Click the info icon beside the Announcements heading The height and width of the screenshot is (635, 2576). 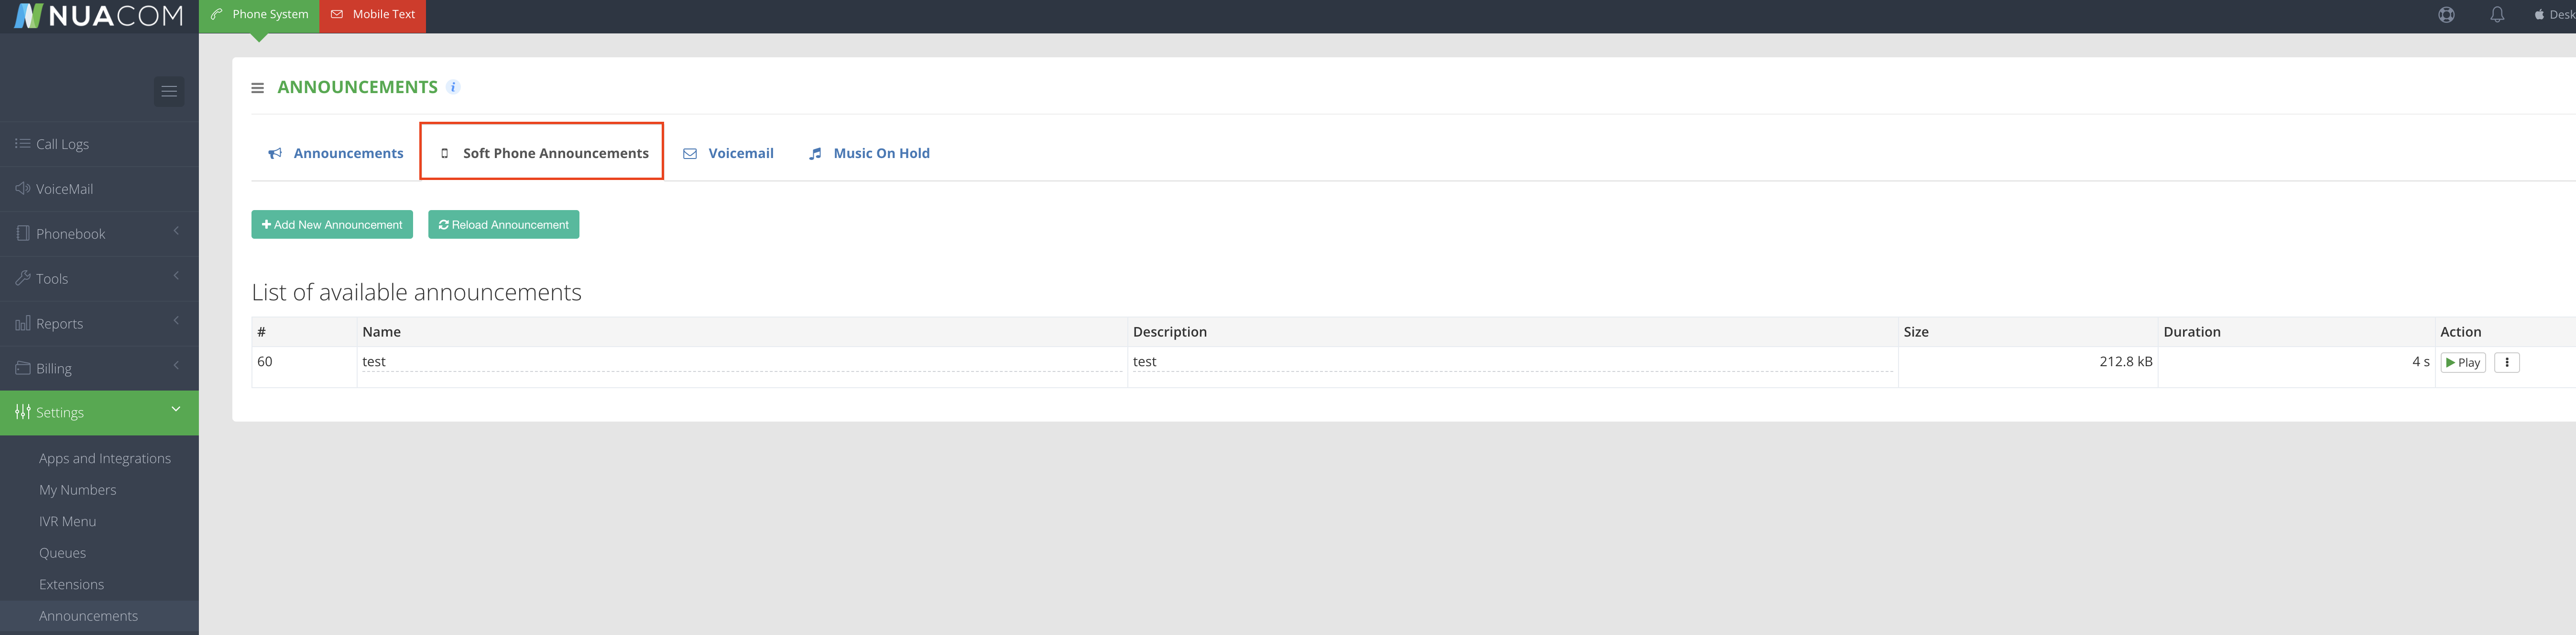(453, 87)
